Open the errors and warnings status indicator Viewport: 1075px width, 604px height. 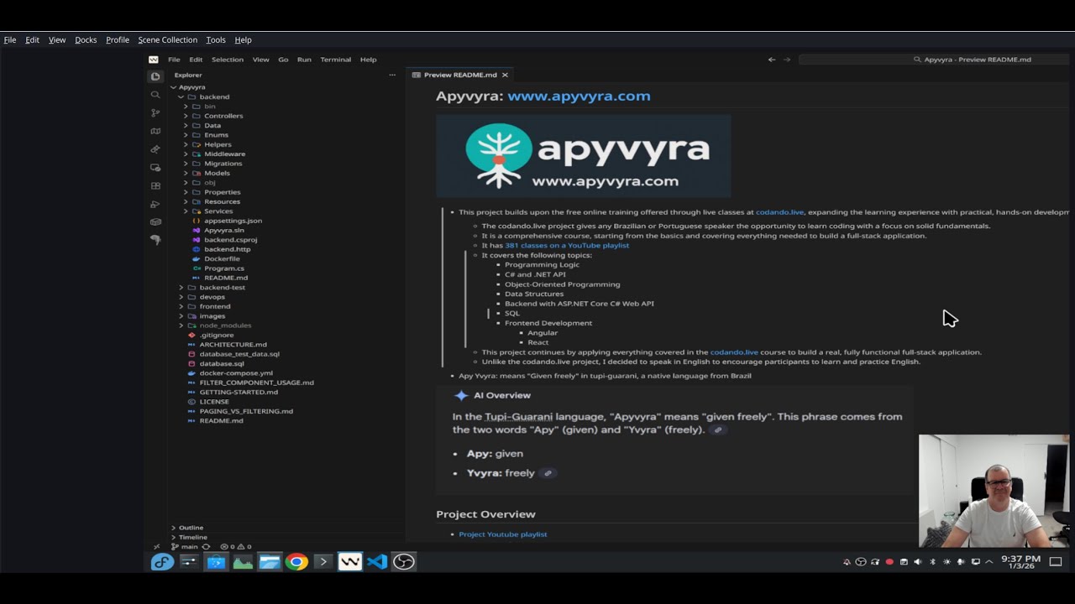click(236, 546)
